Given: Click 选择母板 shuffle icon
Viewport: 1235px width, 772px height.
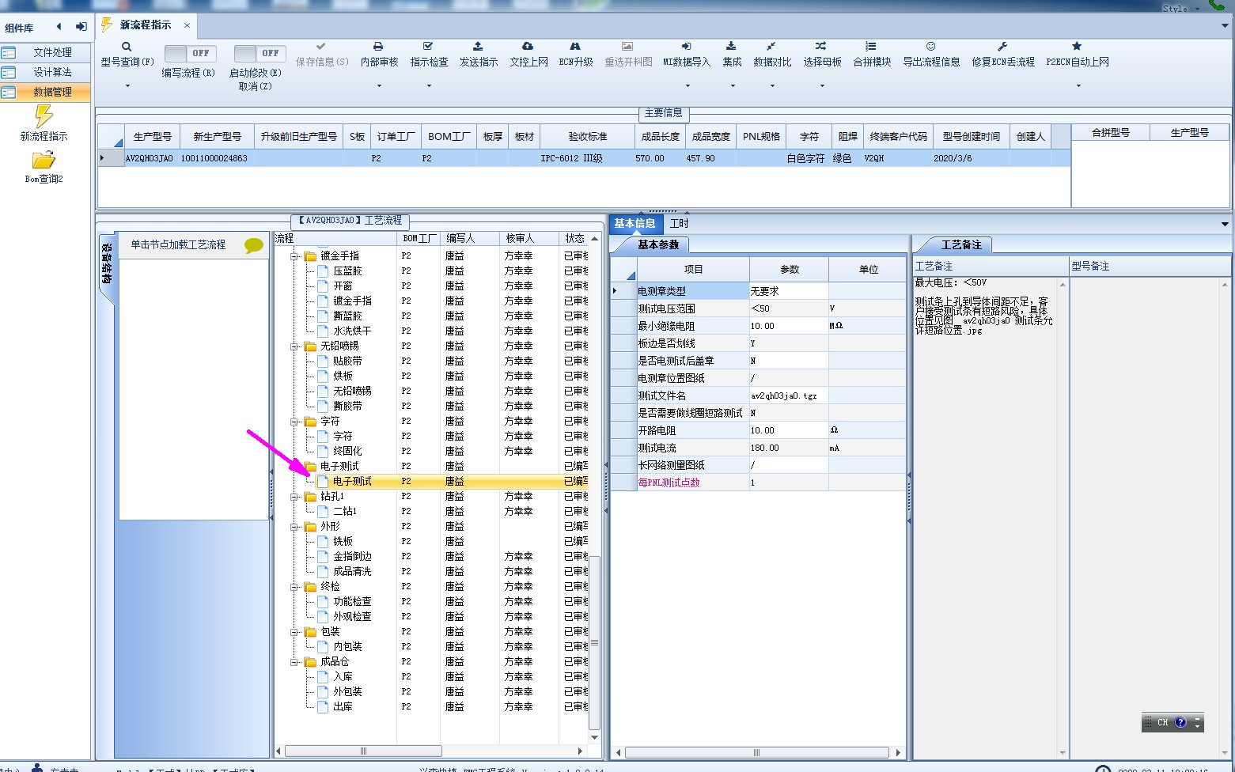Looking at the screenshot, I should (821, 47).
